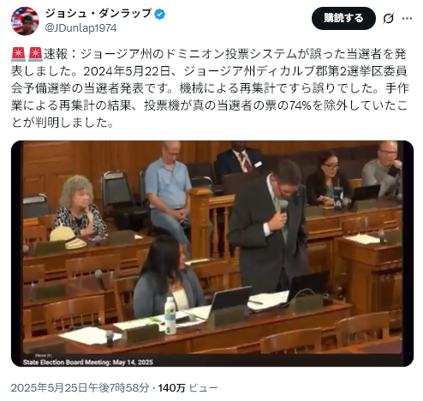Click the water bottle in the video frame

pos(170,315)
